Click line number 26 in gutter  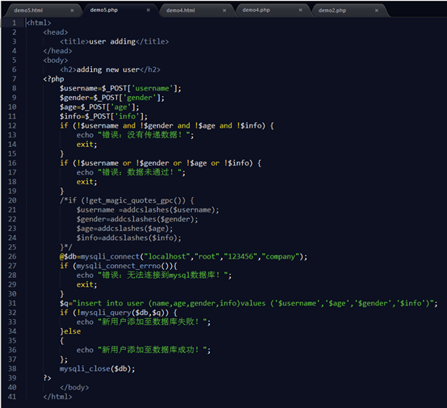tap(12, 256)
